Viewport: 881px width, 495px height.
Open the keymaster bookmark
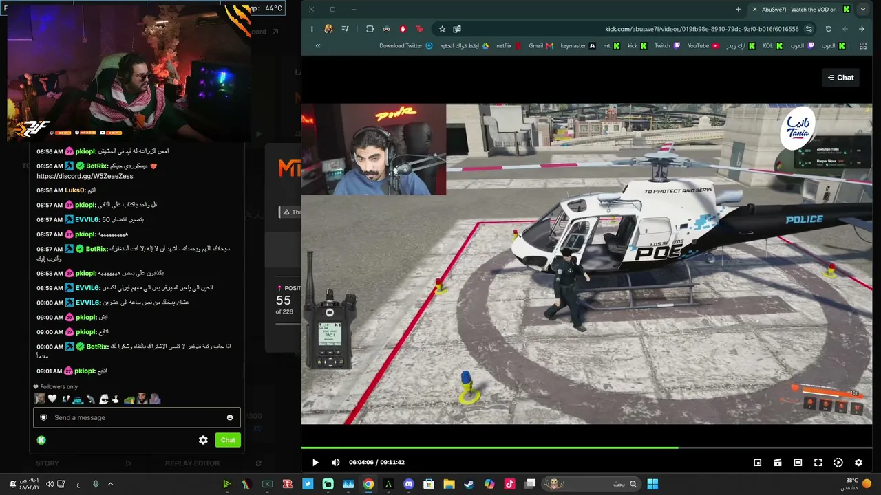point(578,46)
